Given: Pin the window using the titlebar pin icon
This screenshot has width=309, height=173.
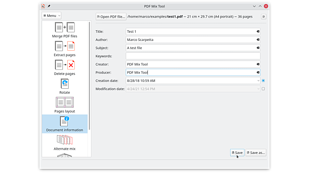Looking at the screenshot, I should 49,7.
